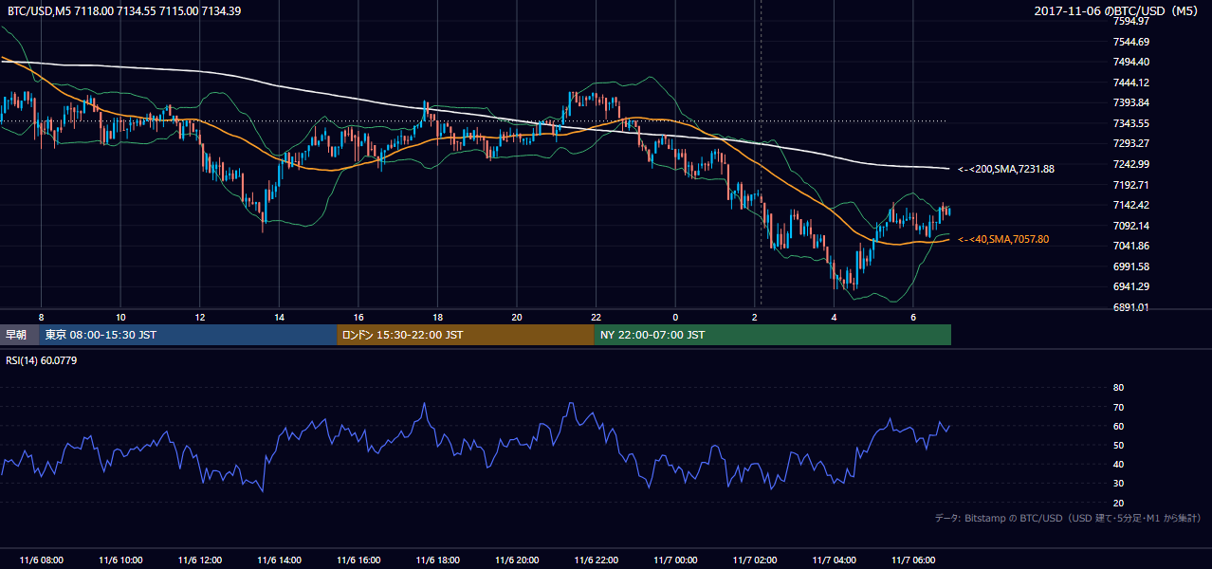The height and width of the screenshot is (569, 1212).
Task: Click the 7594.97 price axis label
Action: click(1130, 21)
